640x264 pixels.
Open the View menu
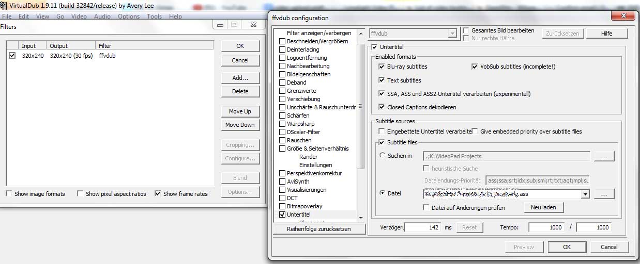[42, 16]
